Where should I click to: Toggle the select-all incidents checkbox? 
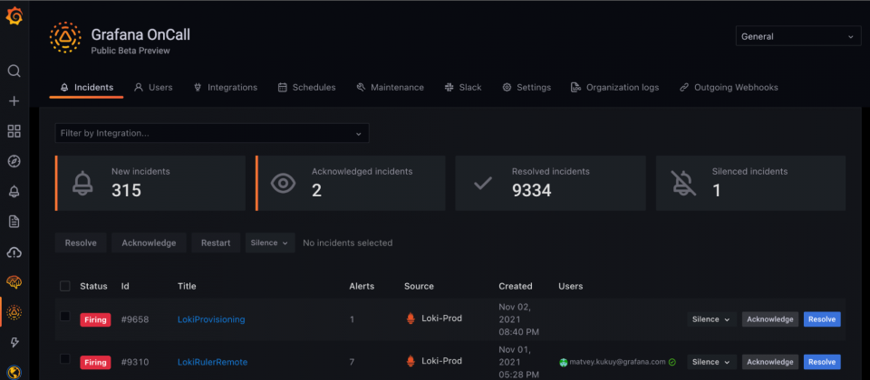(65, 286)
